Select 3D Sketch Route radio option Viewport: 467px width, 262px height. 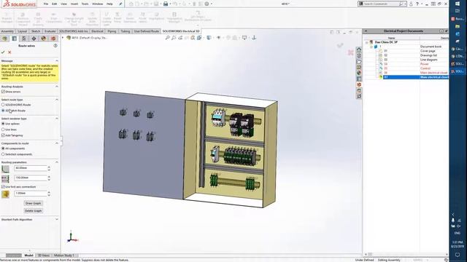coord(3,111)
